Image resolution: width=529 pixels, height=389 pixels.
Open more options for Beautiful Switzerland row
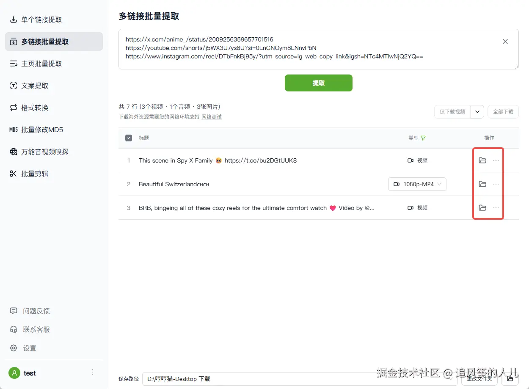(x=496, y=184)
